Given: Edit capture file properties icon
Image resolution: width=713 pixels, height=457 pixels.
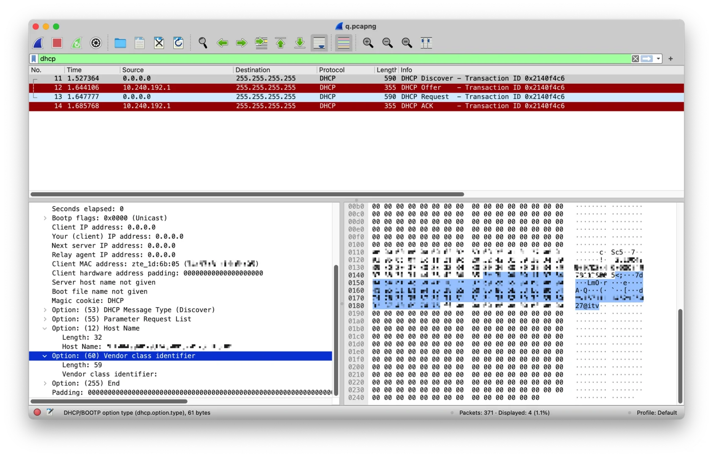Looking at the screenshot, I should pyautogui.click(x=50, y=412).
